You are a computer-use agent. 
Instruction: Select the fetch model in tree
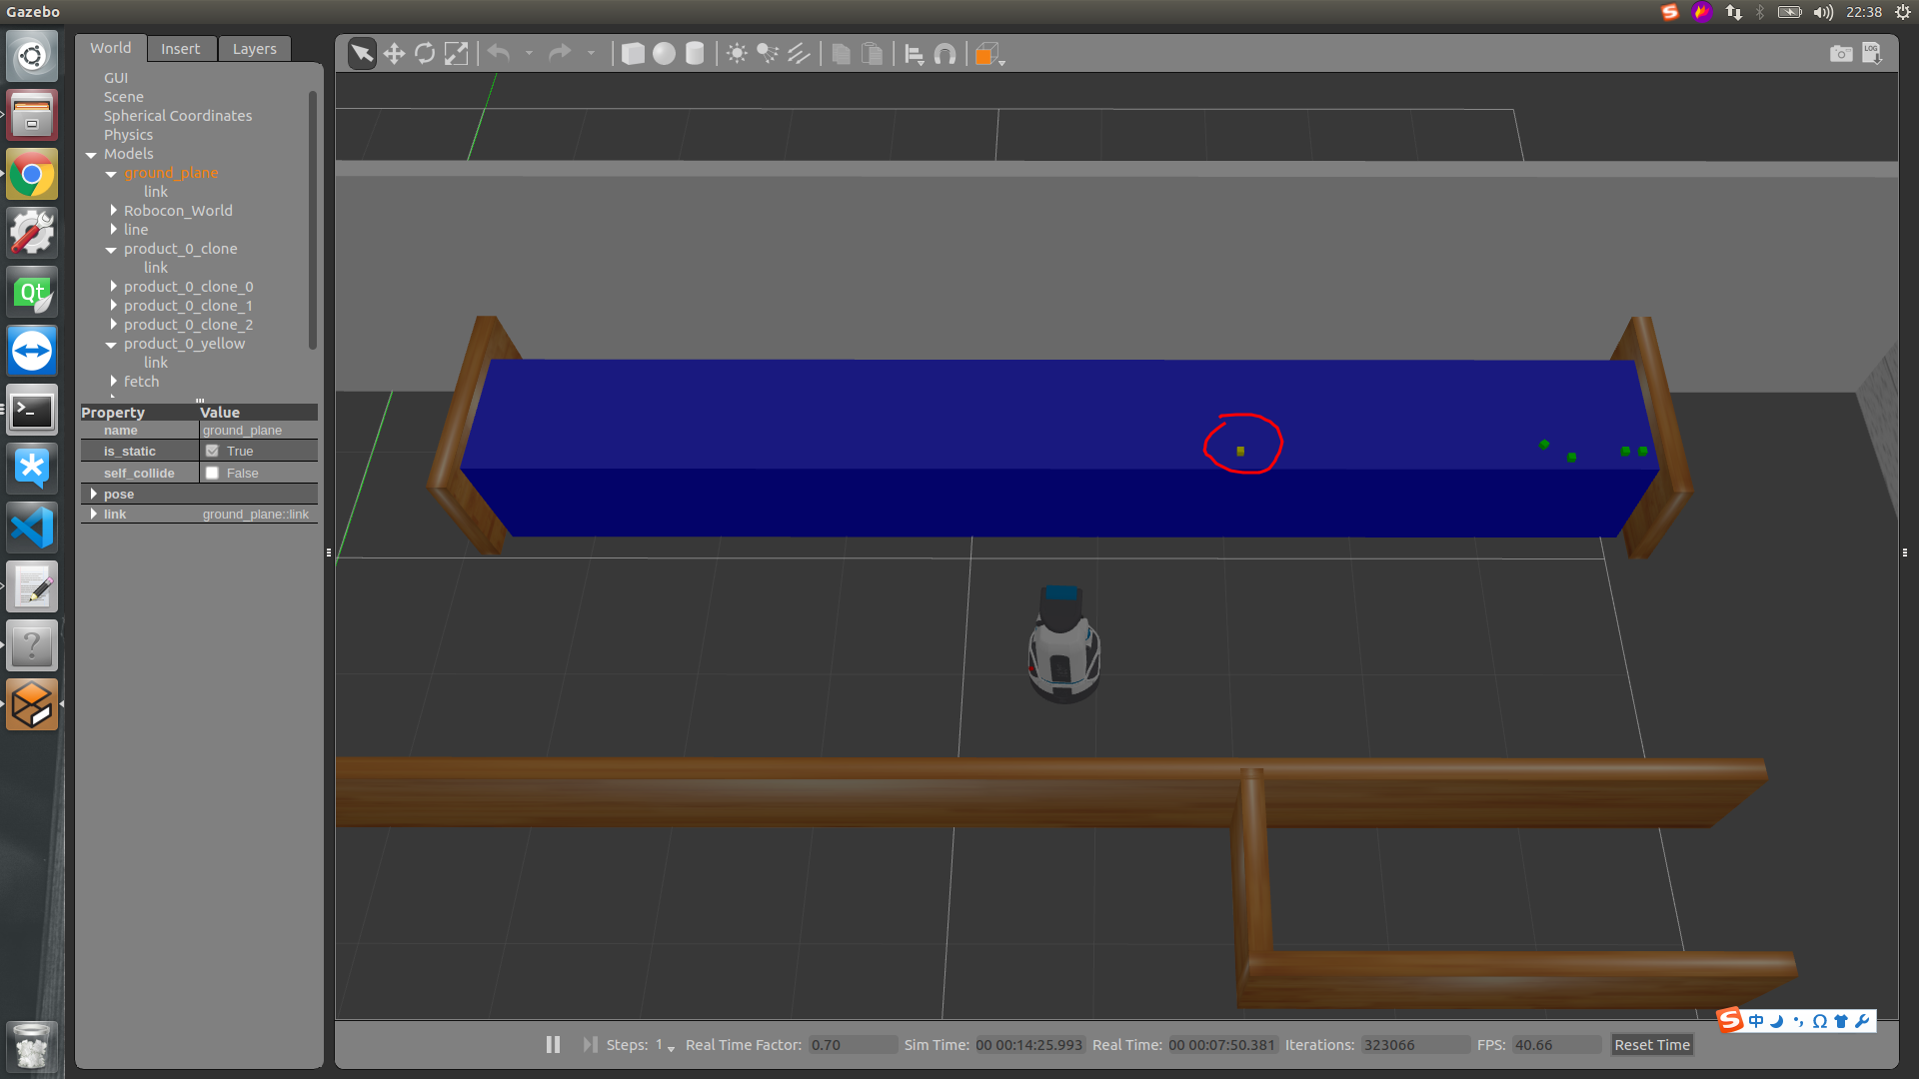(141, 382)
